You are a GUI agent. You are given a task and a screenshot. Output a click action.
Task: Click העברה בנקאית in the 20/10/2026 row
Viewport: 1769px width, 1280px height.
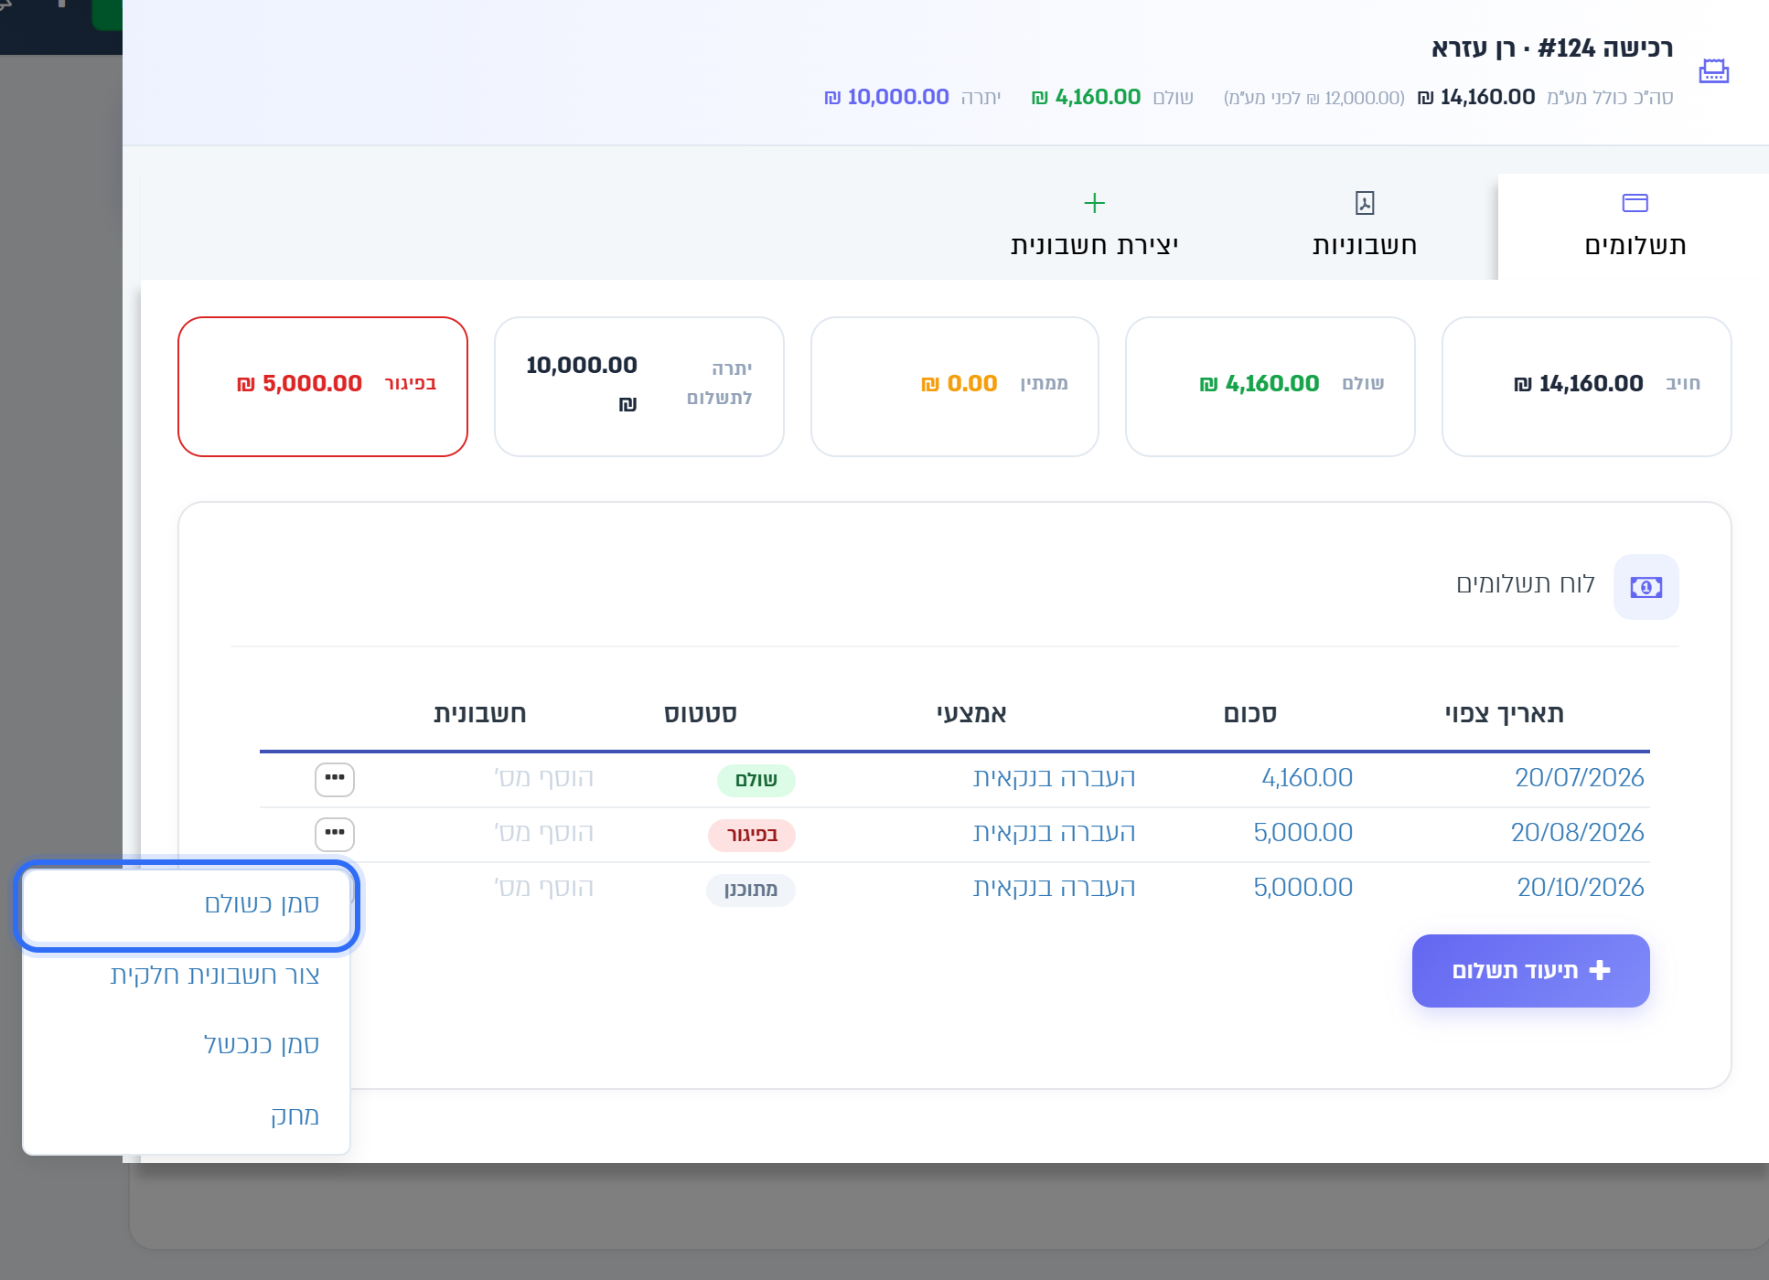point(1055,888)
